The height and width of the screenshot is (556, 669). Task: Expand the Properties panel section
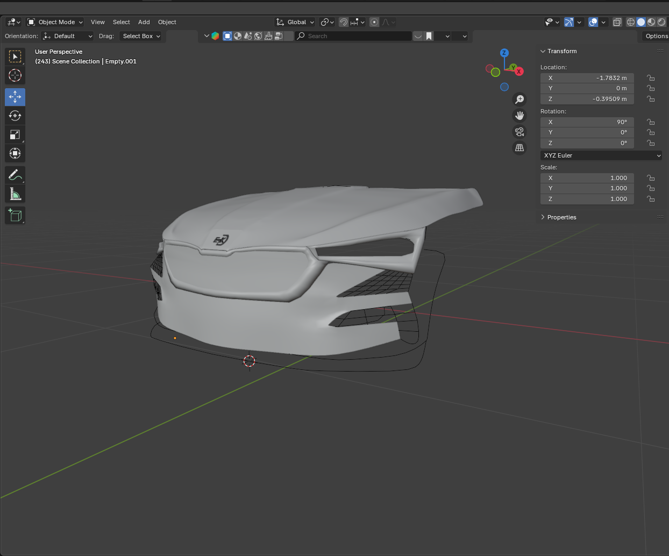tap(561, 217)
